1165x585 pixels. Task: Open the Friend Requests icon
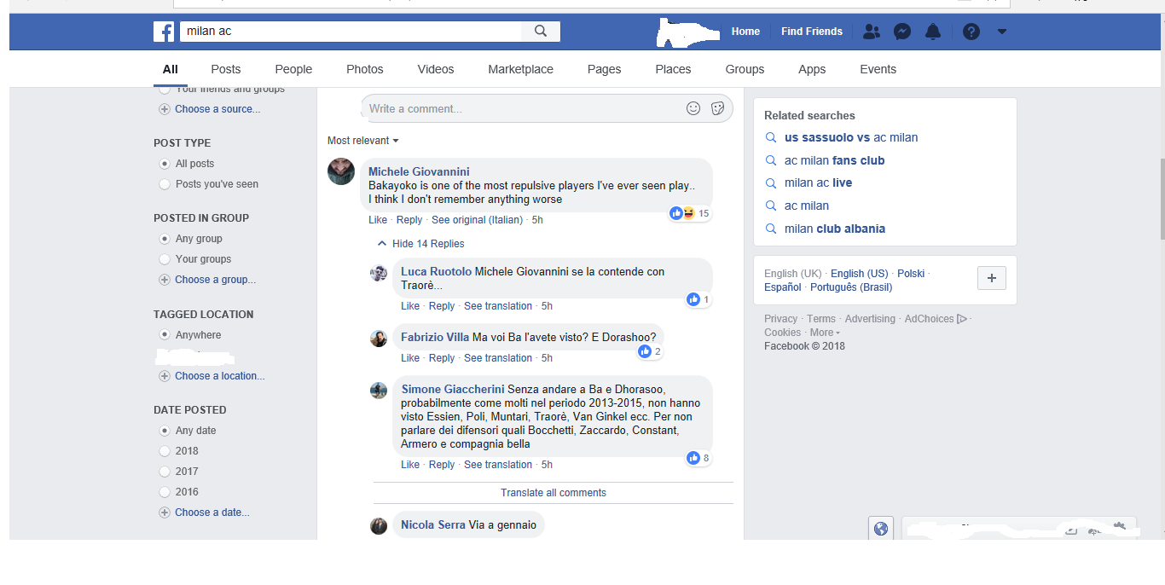coord(871,32)
